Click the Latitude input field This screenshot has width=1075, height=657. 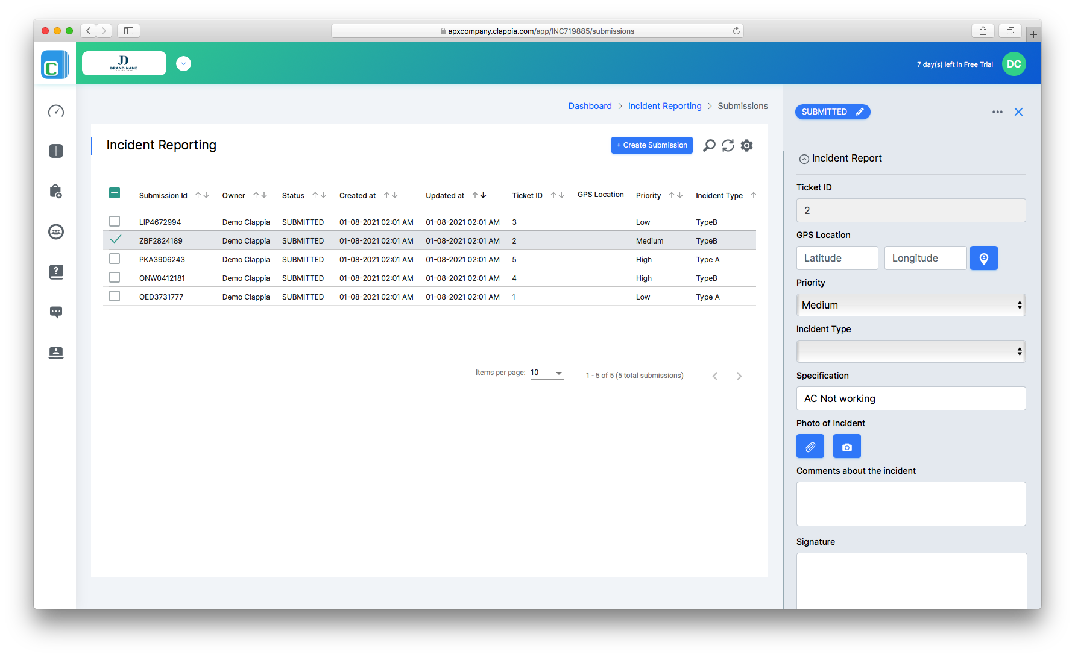[x=837, y=258]
